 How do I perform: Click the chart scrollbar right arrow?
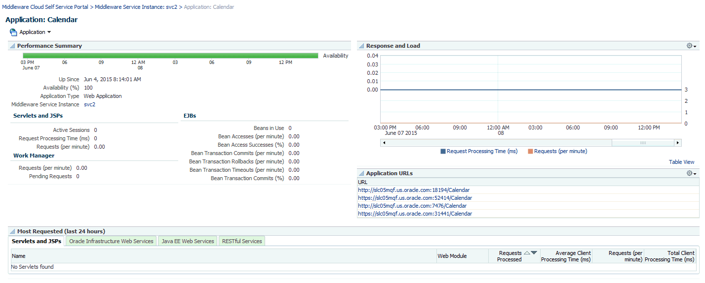point(678,143)
